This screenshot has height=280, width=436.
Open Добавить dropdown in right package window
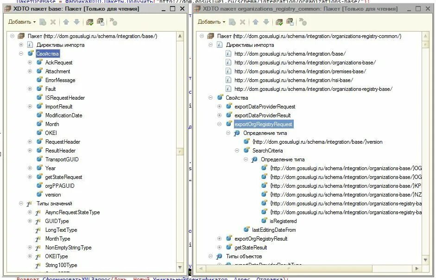point(212,22)
